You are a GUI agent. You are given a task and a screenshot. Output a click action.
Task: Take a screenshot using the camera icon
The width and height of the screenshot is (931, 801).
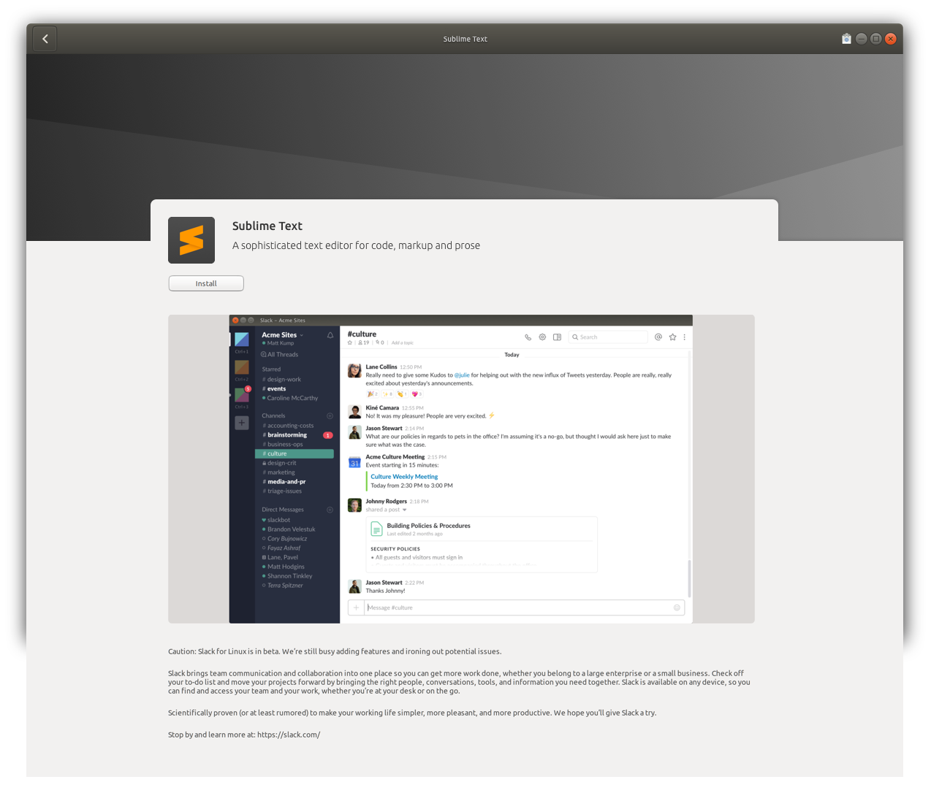pos(846,38)
